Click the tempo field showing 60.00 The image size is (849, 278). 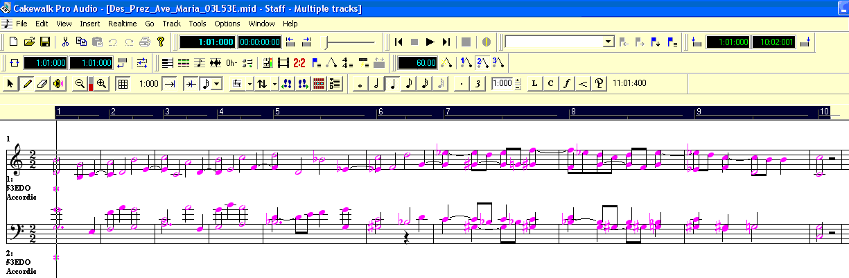(x=418, y=63)
